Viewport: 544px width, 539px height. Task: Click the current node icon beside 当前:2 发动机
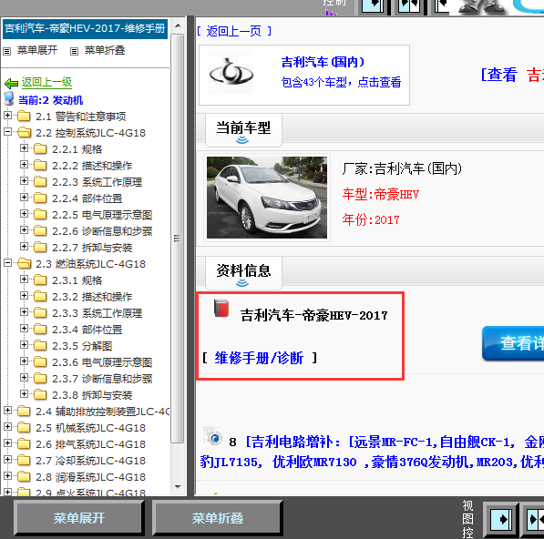[9, 99]
